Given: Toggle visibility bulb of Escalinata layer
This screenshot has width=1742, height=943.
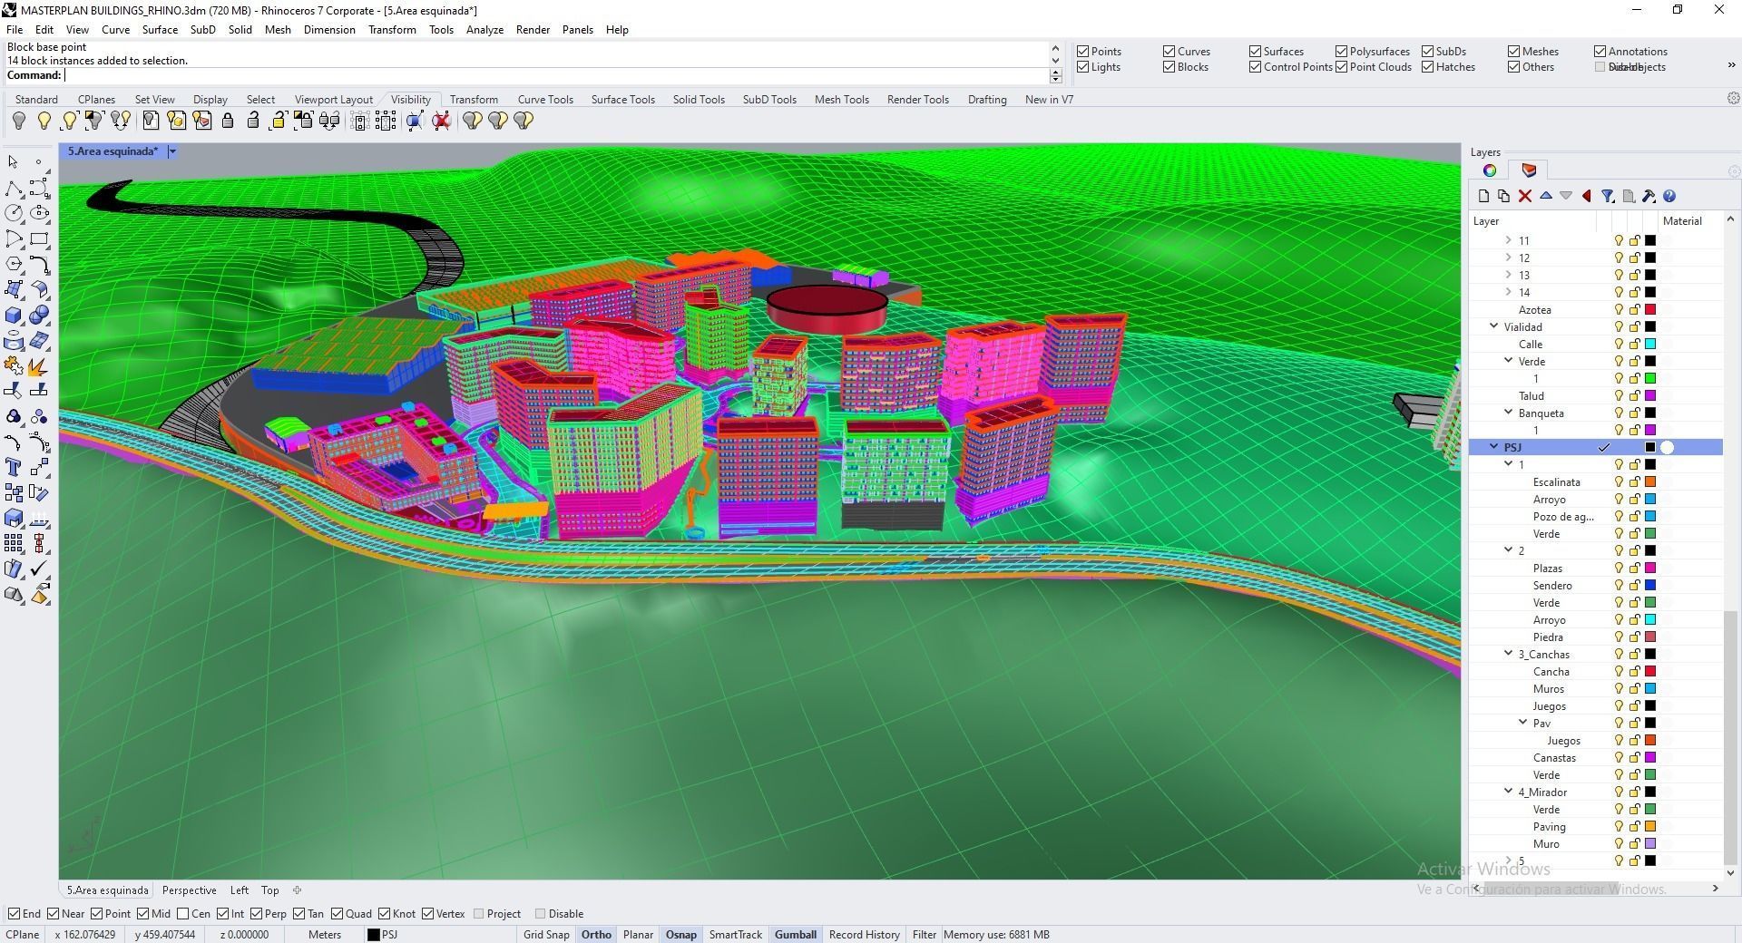Looking at the screenshot, I should (x=1618, y=482).
